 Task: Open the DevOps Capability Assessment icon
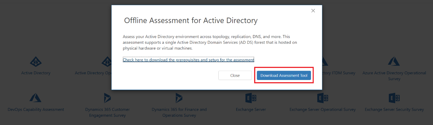click(36, 98)
